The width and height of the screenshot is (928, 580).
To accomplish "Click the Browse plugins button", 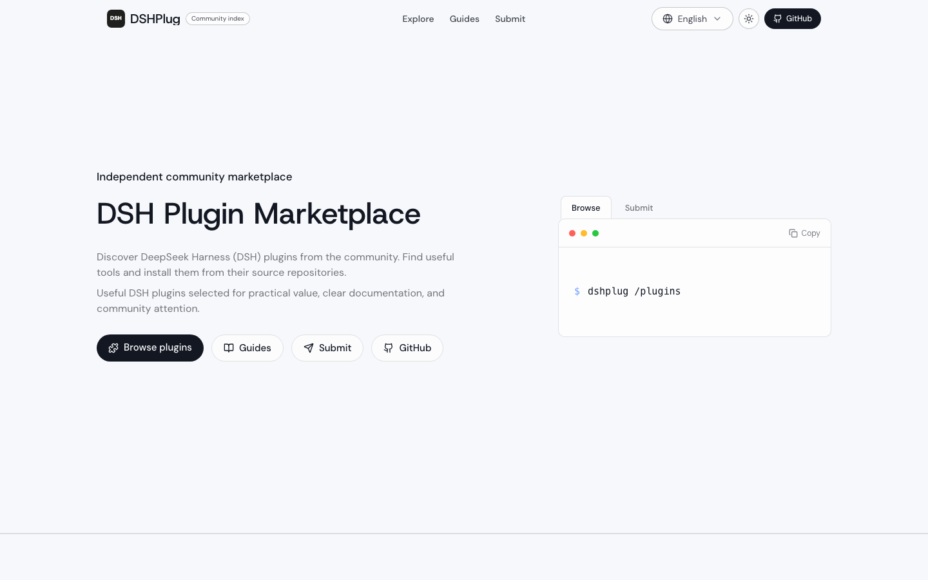I will pyautogui.click(x=150, y=348).
